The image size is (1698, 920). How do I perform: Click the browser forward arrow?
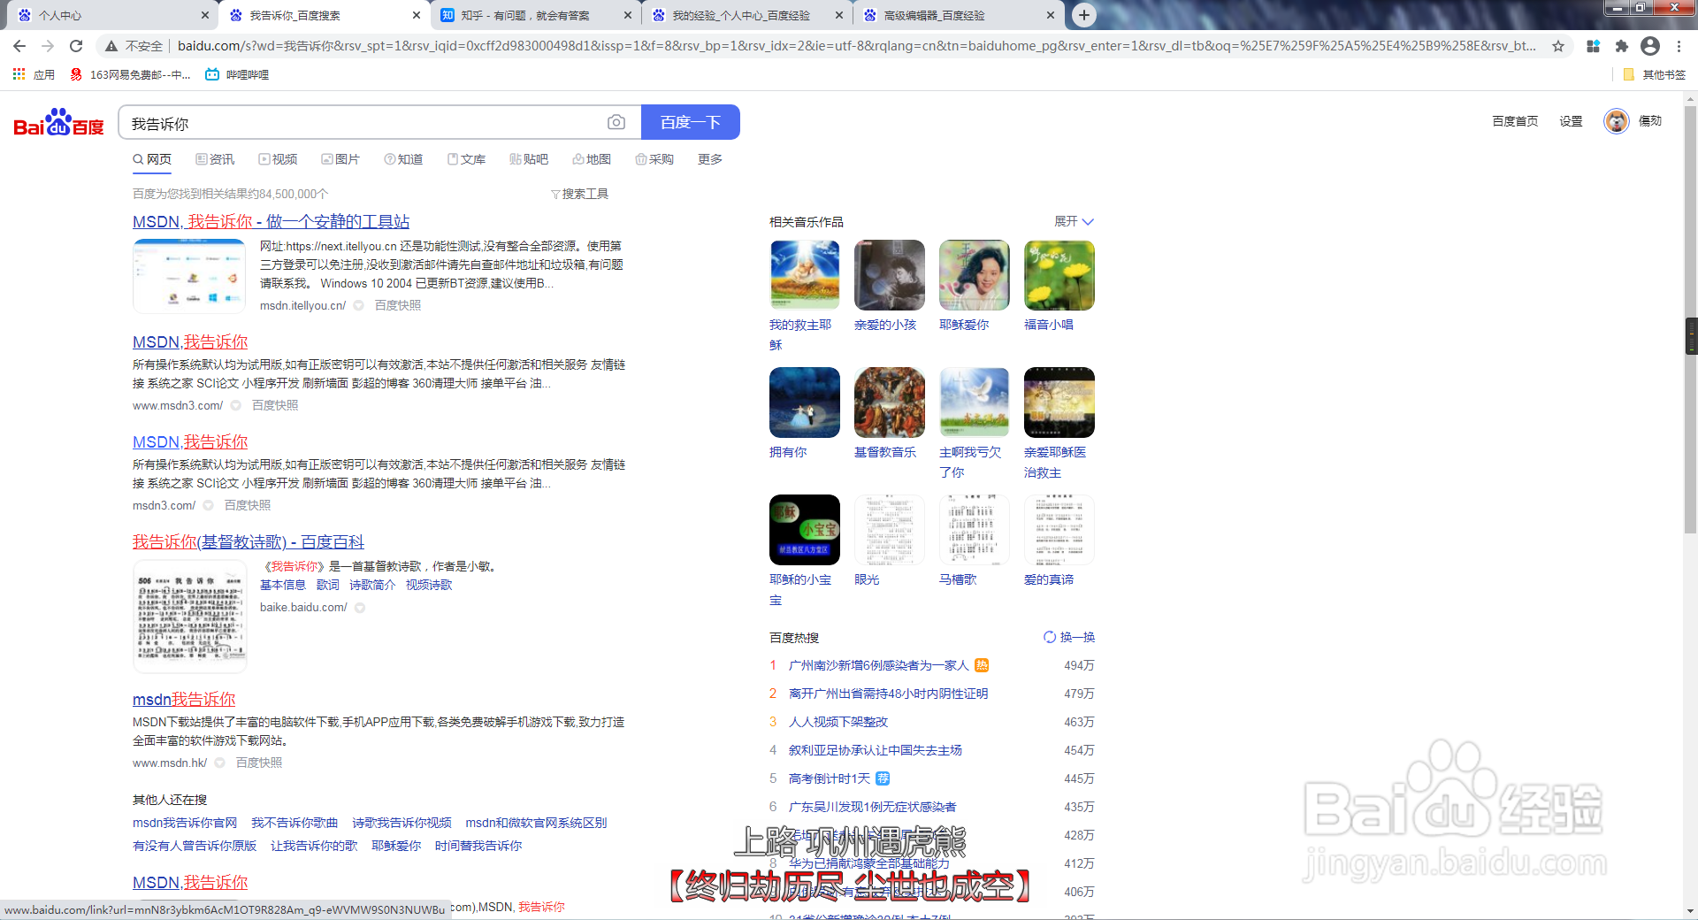(48, 46)
